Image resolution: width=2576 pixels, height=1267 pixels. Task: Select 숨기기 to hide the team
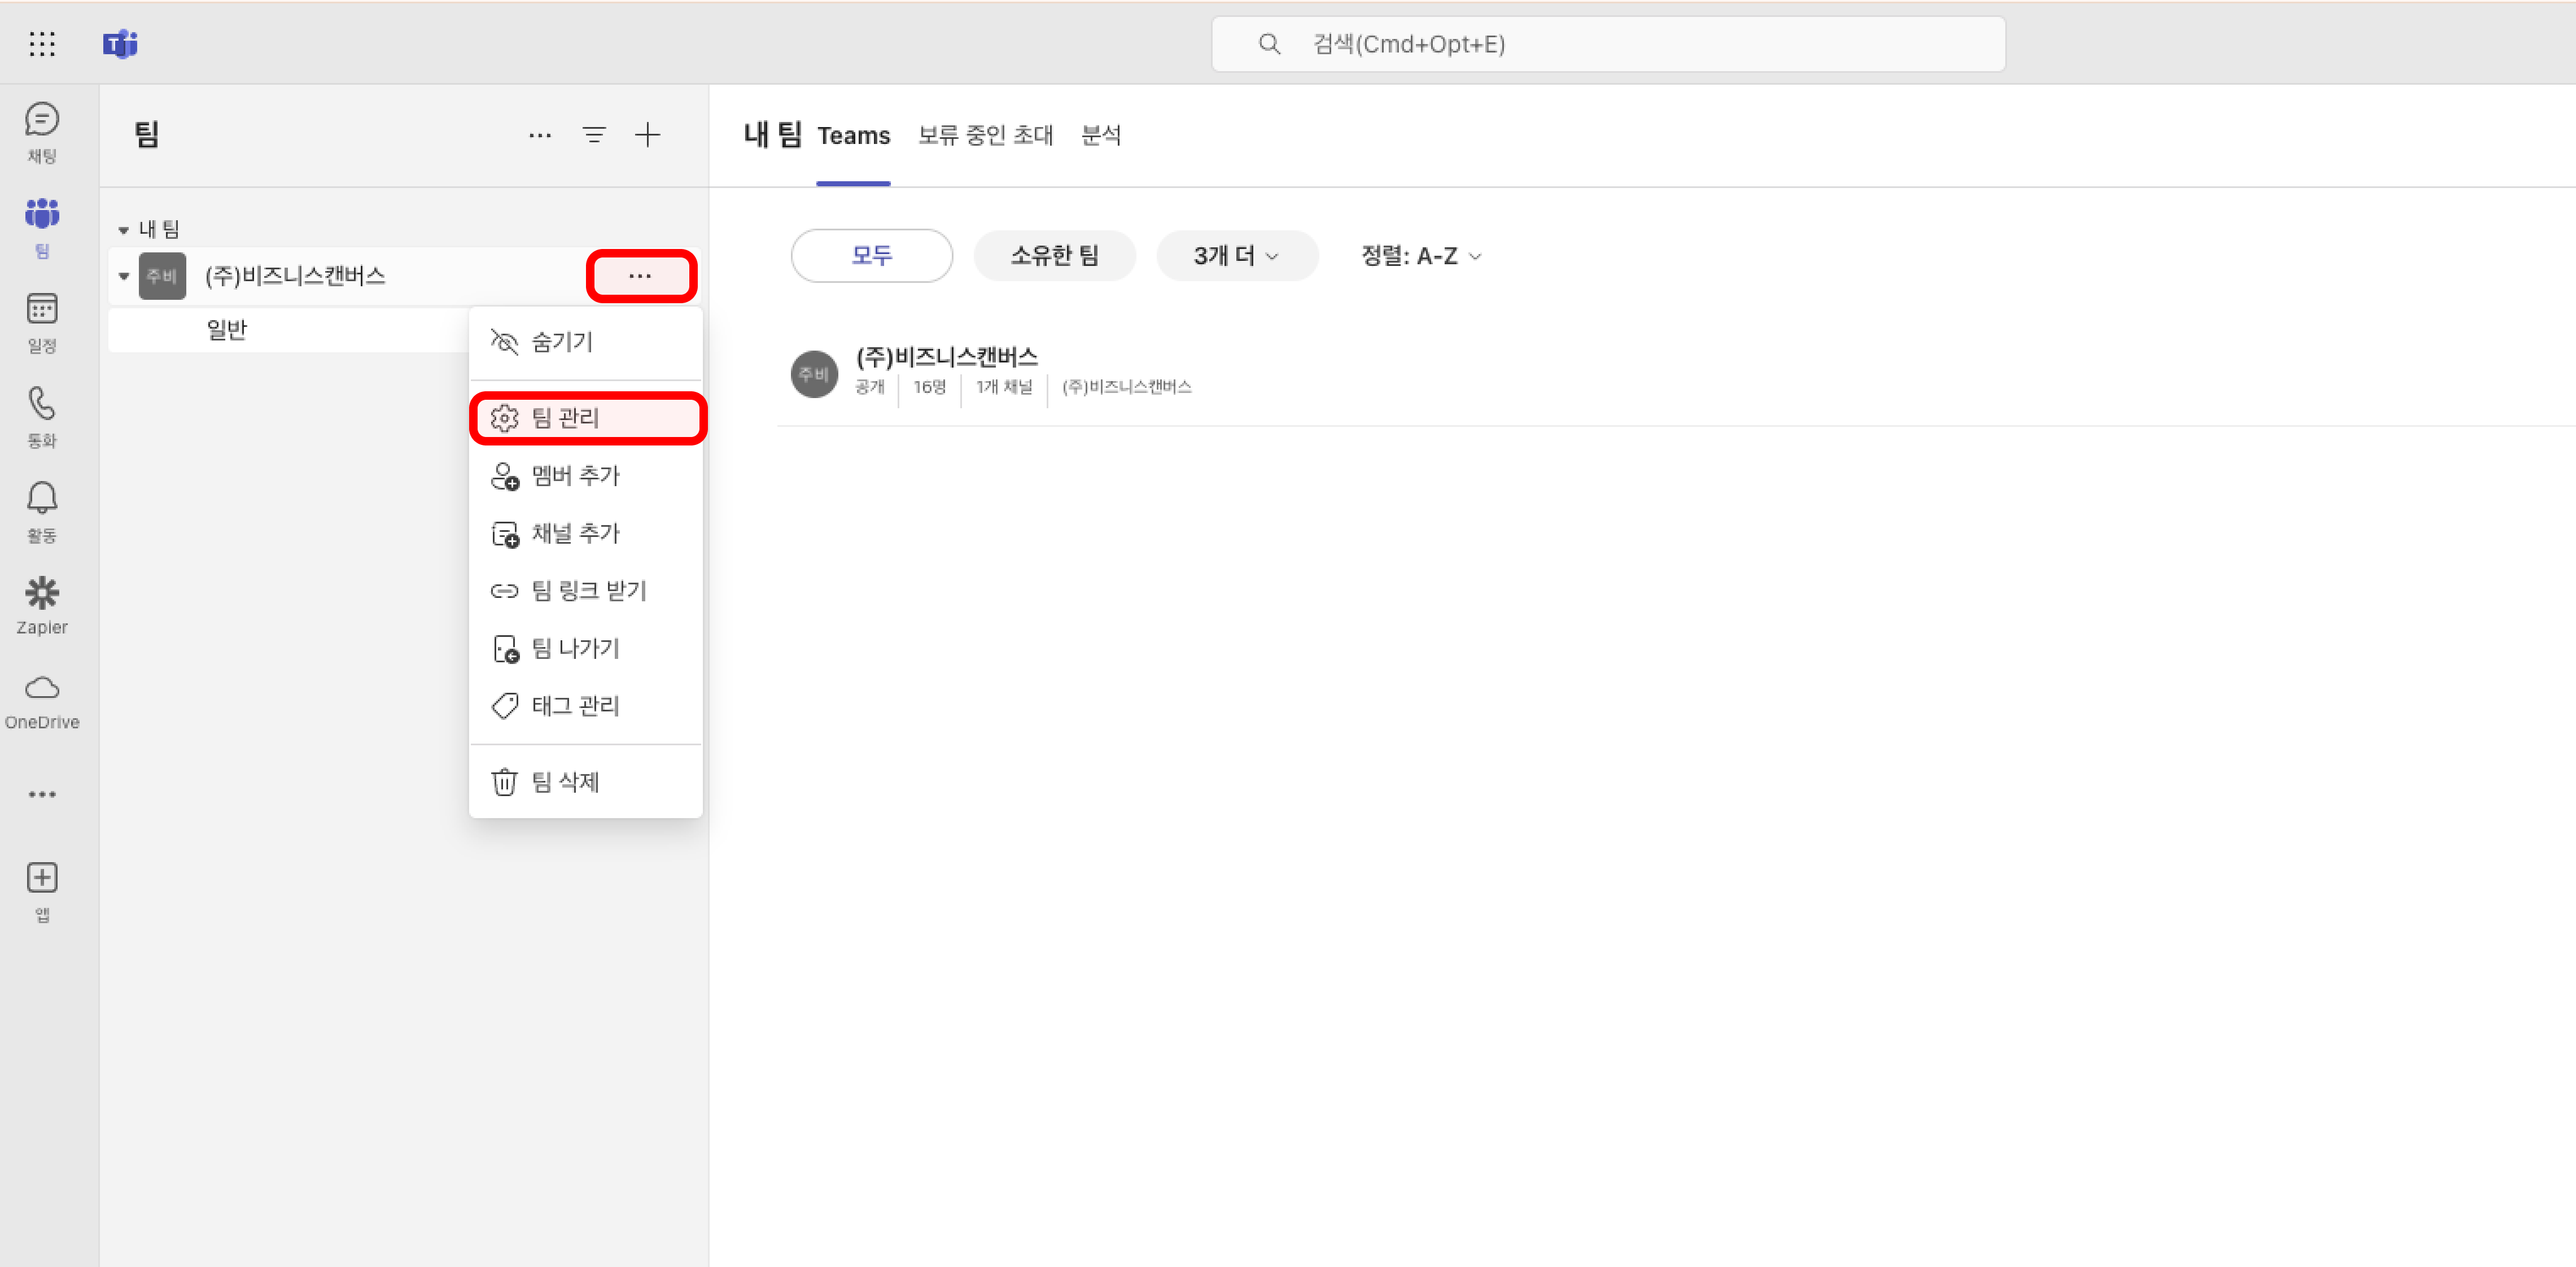[562, 342]
